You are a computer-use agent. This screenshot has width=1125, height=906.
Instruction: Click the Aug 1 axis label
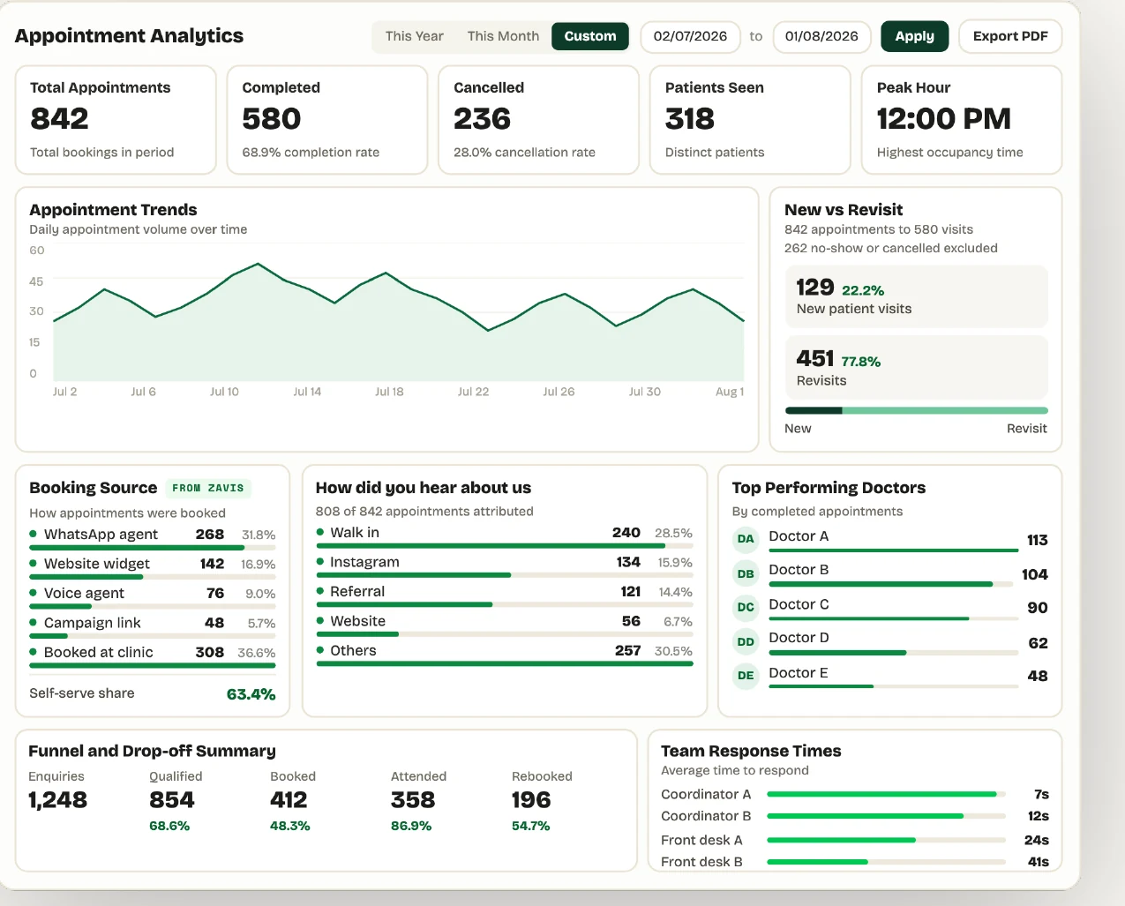coord(730,392)
